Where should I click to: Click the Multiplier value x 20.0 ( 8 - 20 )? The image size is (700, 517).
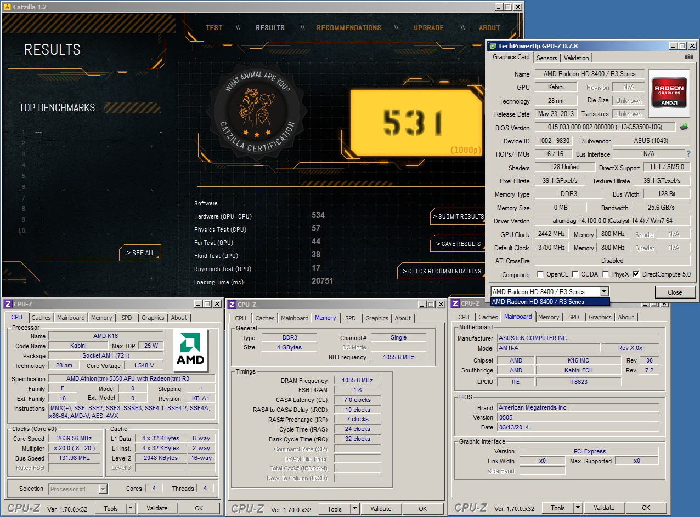(x=74, y=449)
